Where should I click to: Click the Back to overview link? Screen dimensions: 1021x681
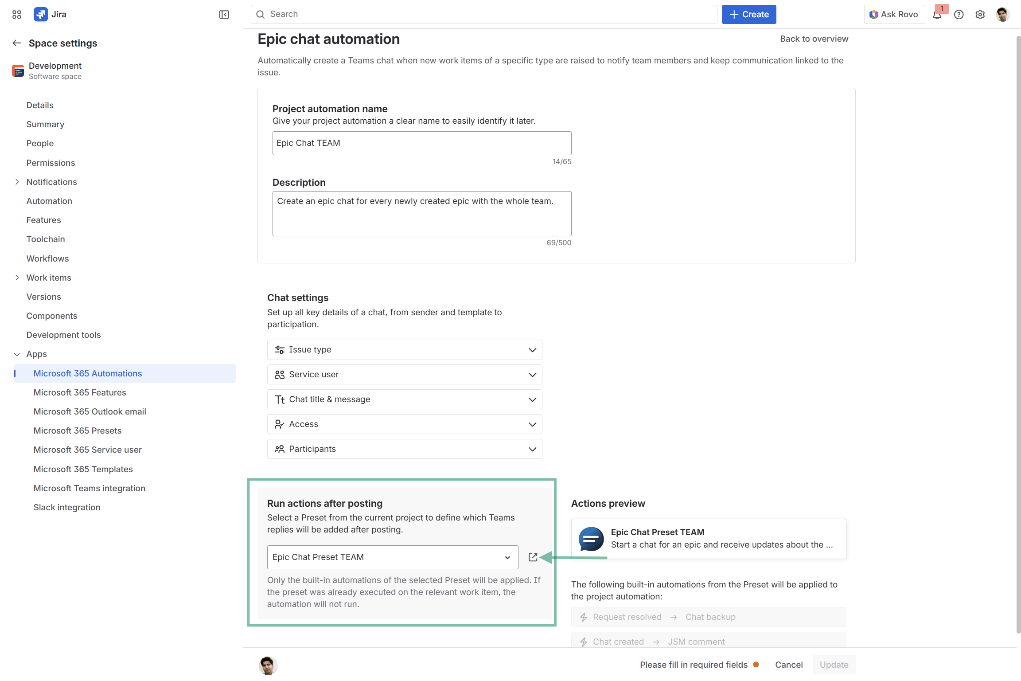pos(814,39)
